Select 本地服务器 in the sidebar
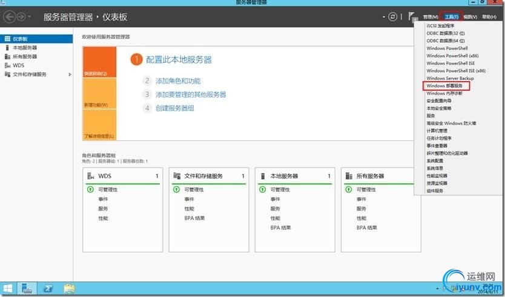The height and width of the screenshot is (297, 505). (25, 48)
